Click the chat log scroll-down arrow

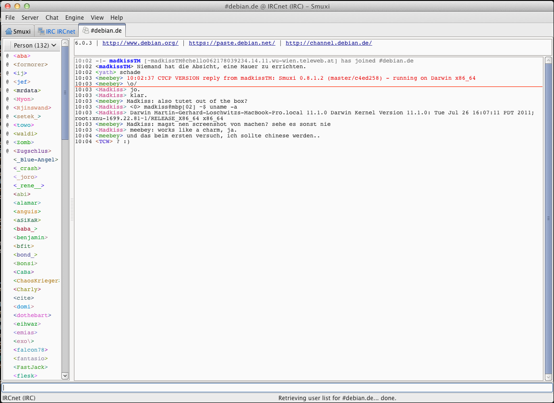(548, 377)
